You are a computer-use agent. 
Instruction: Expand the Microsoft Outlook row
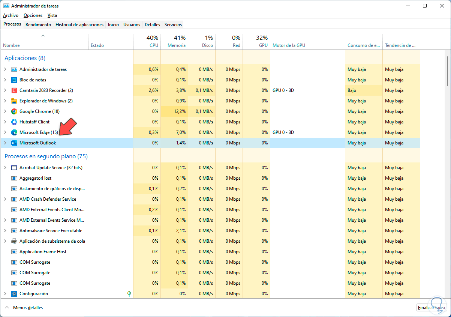[x=5, y=143]
